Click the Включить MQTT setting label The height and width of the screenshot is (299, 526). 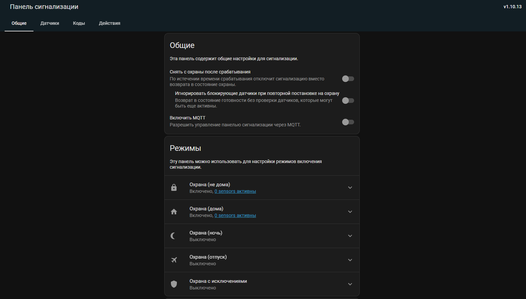pyautogui.click(x=187, y=118)
